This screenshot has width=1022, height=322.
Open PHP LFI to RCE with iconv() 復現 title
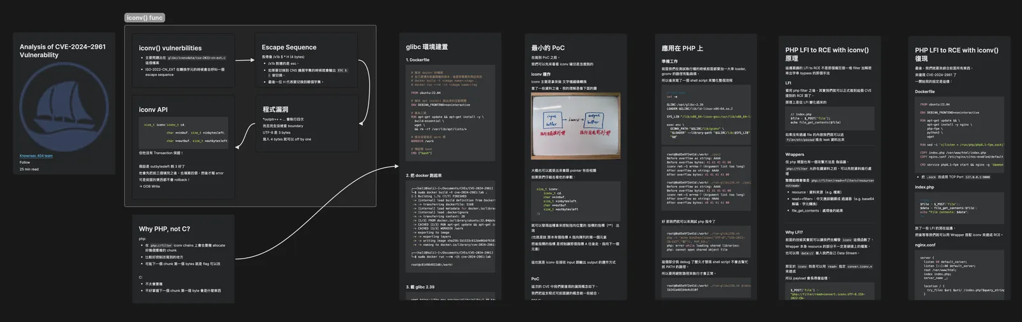tap(956, 54)
